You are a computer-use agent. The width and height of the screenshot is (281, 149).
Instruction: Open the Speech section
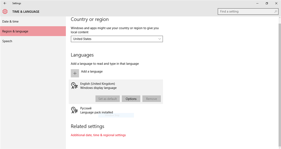pos(33,41)
